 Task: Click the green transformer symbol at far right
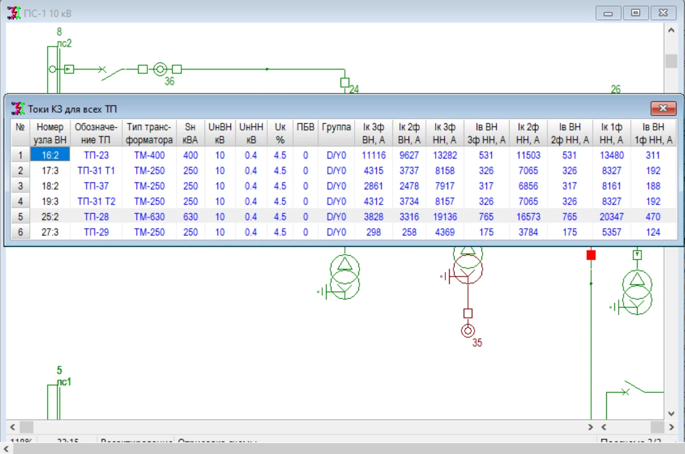click(637, 292)
